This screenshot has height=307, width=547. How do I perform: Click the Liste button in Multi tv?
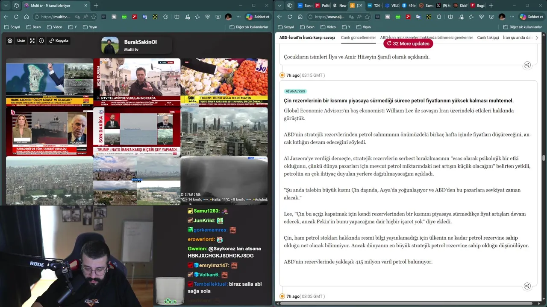[21, 41]
